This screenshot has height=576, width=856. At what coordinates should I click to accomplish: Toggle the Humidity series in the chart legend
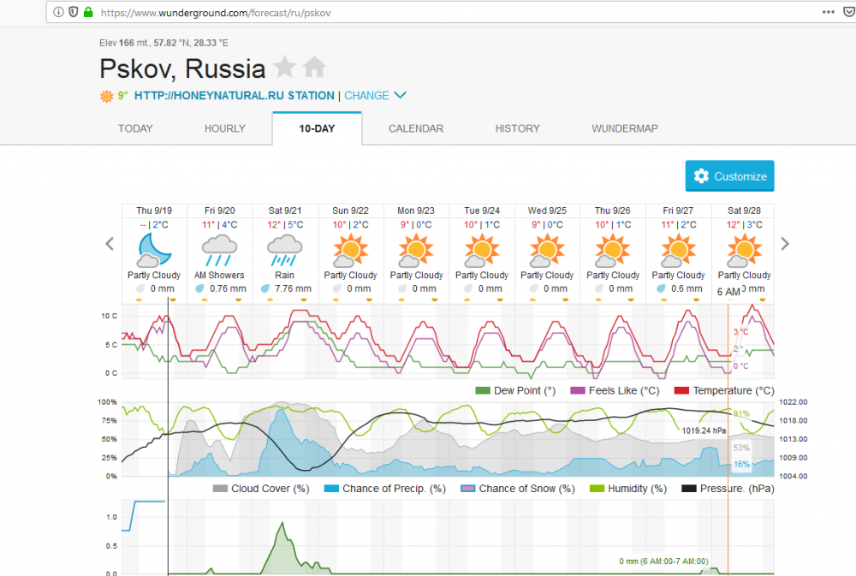[x=630, y=489]
